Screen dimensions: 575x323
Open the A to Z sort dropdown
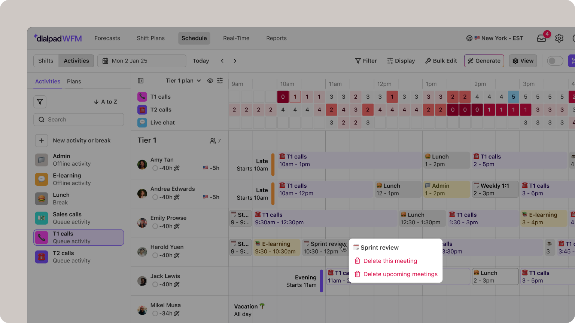pyautogui.click(x=106, y=102)
